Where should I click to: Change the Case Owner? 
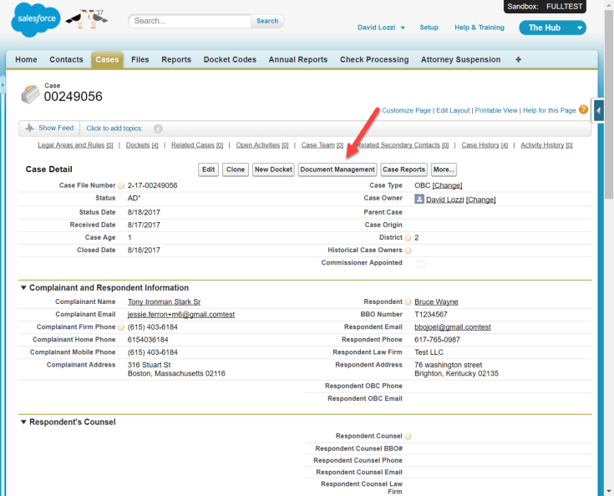pos(480,200)
